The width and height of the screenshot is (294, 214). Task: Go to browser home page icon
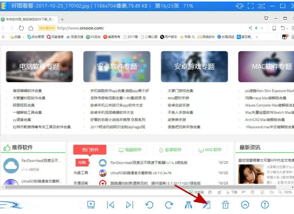point(31,28)
